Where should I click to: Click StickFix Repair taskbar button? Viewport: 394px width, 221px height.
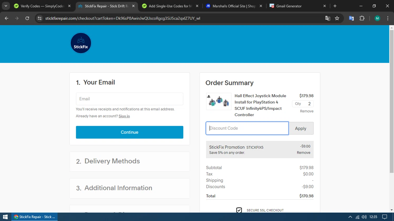34,217
